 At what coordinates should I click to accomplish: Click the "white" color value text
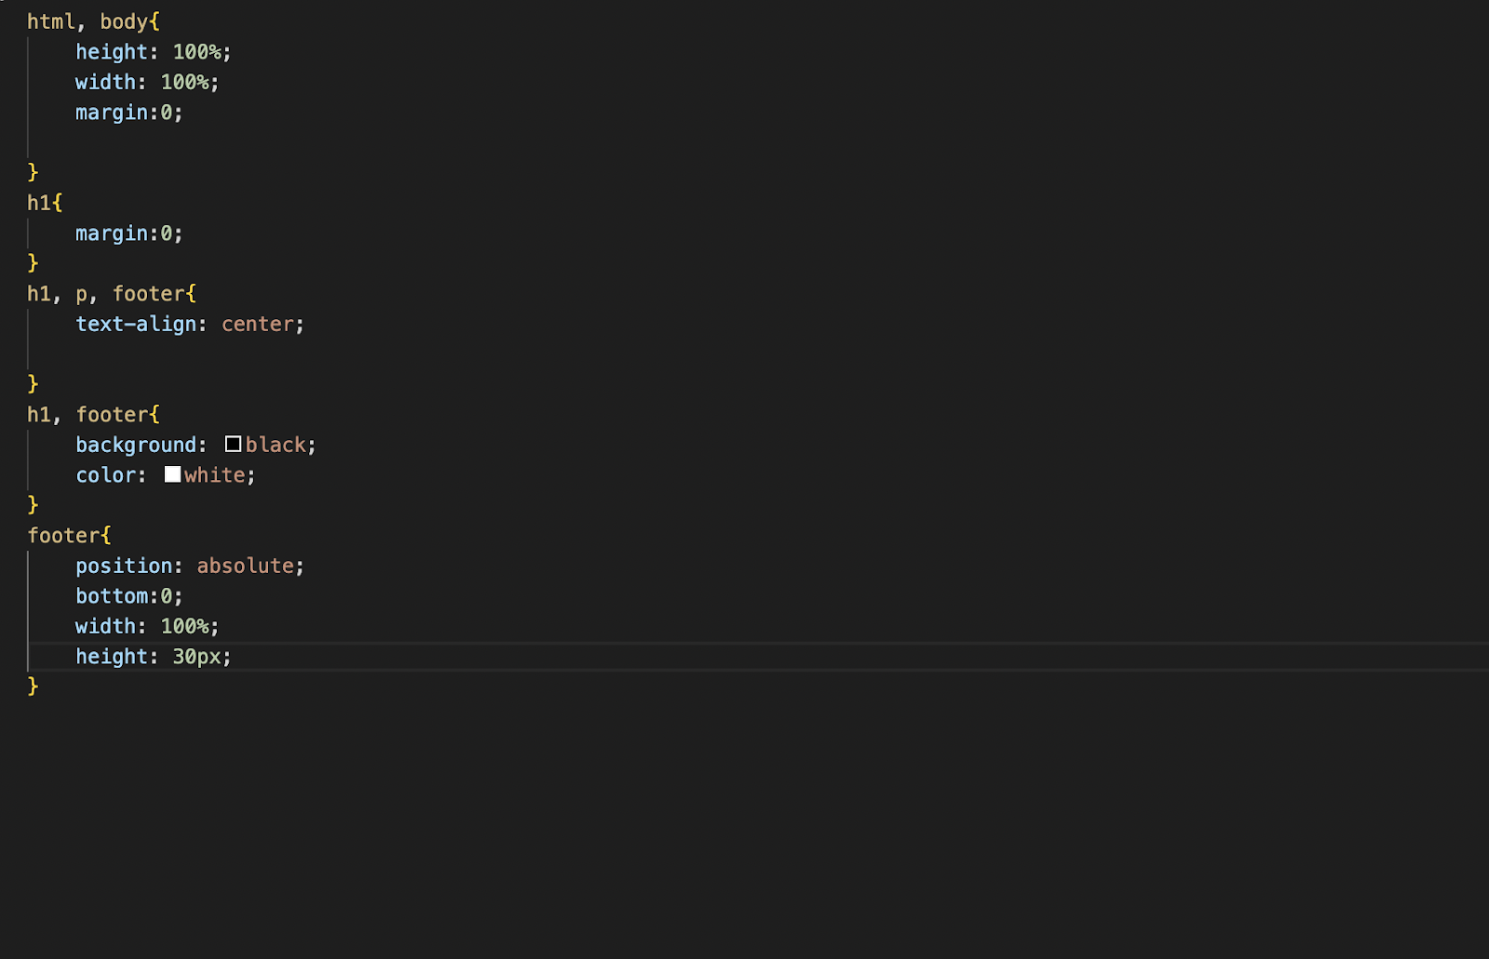pos(215,474)
